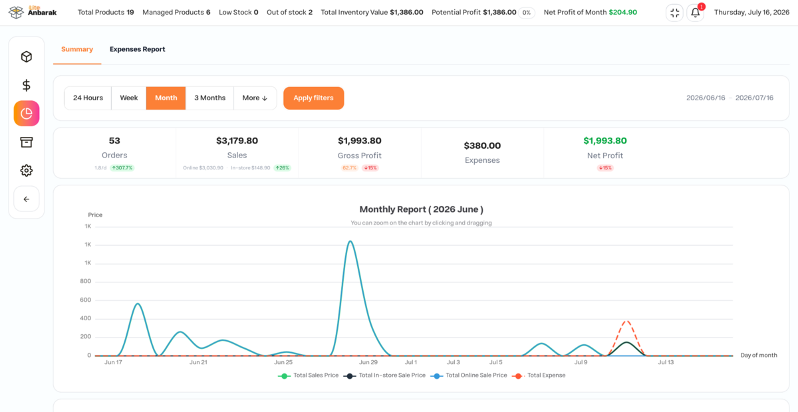The image size is (798, 412).
Task: Open the products box icon in sidebar
Action: pyautogui.click(x=27, y=57)
